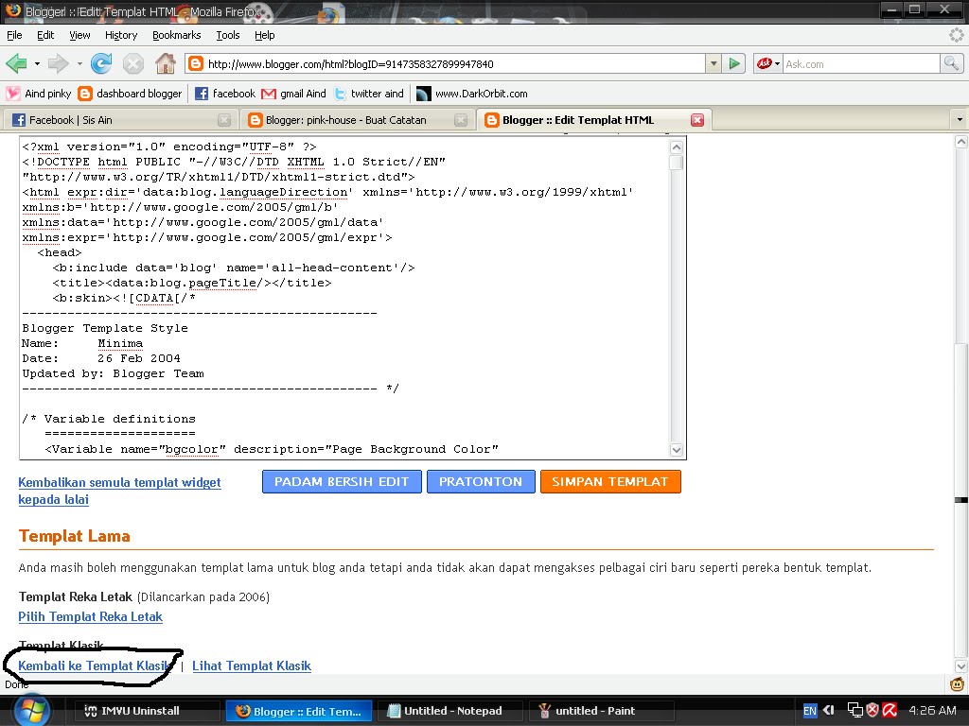The height and width of the screenshot is (726, 969).
Task: Click the template code scrollbar down arrow
Action: click(x=677, y=449)
